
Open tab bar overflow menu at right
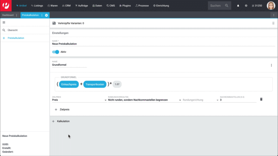click(274, 15)
